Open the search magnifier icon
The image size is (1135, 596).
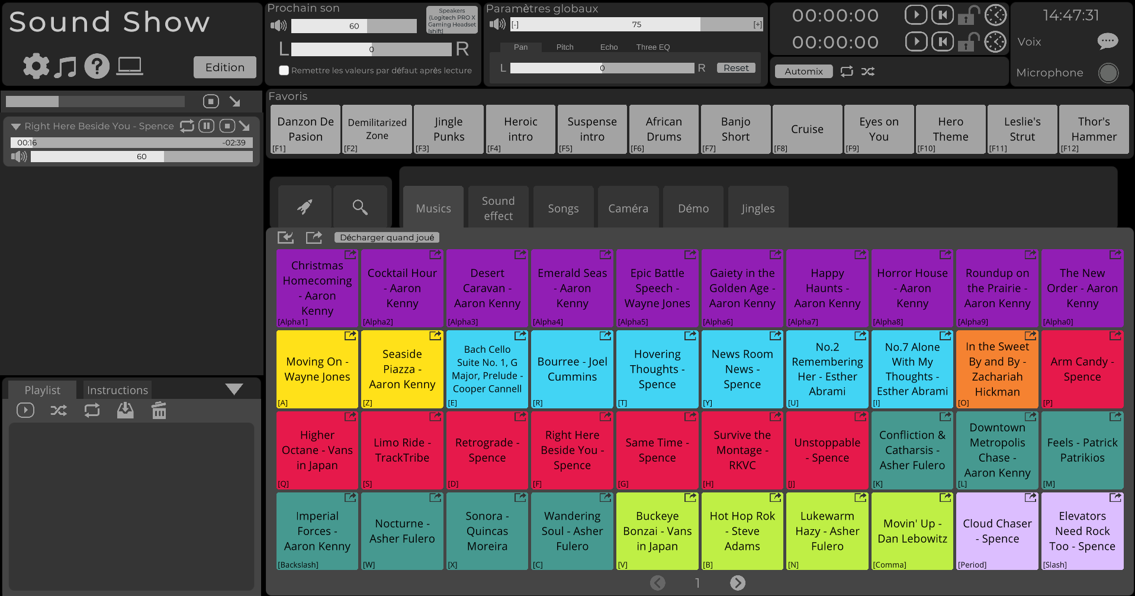tap(360, 207)
